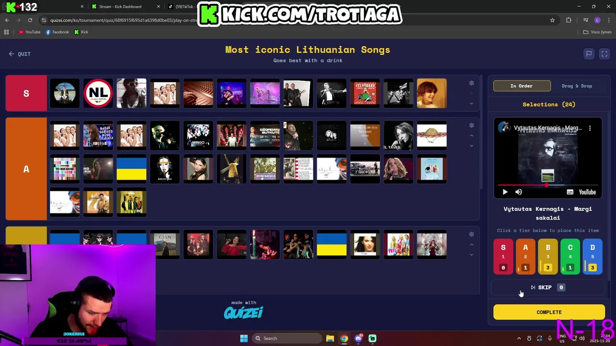The height and width of the screenshot is (346, 616).
Task: Open the media control icon in toolbar
Action: pyautogui.click(x=586, y=20)
